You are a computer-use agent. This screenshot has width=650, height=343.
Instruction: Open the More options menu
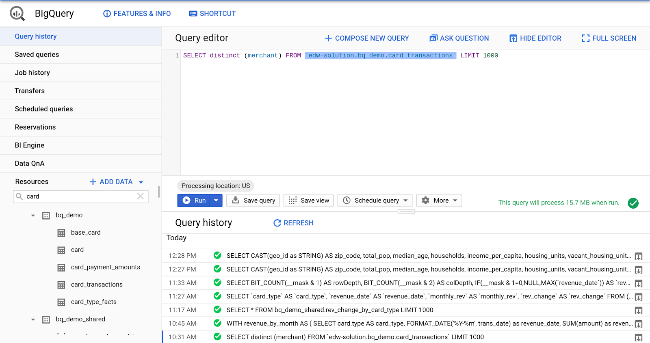[x=439, y=201]
